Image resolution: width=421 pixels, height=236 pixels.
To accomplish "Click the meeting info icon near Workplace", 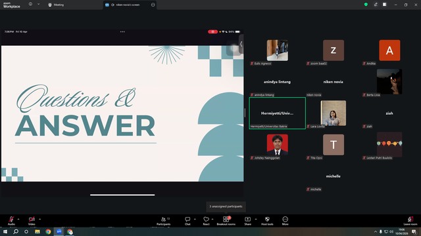I will click(x=31, y=5).
